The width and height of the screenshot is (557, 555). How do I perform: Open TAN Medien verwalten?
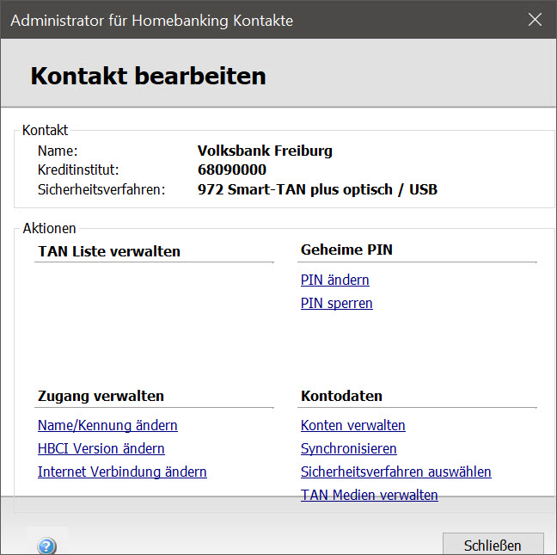pyautogui.click(x=369, y=495)
